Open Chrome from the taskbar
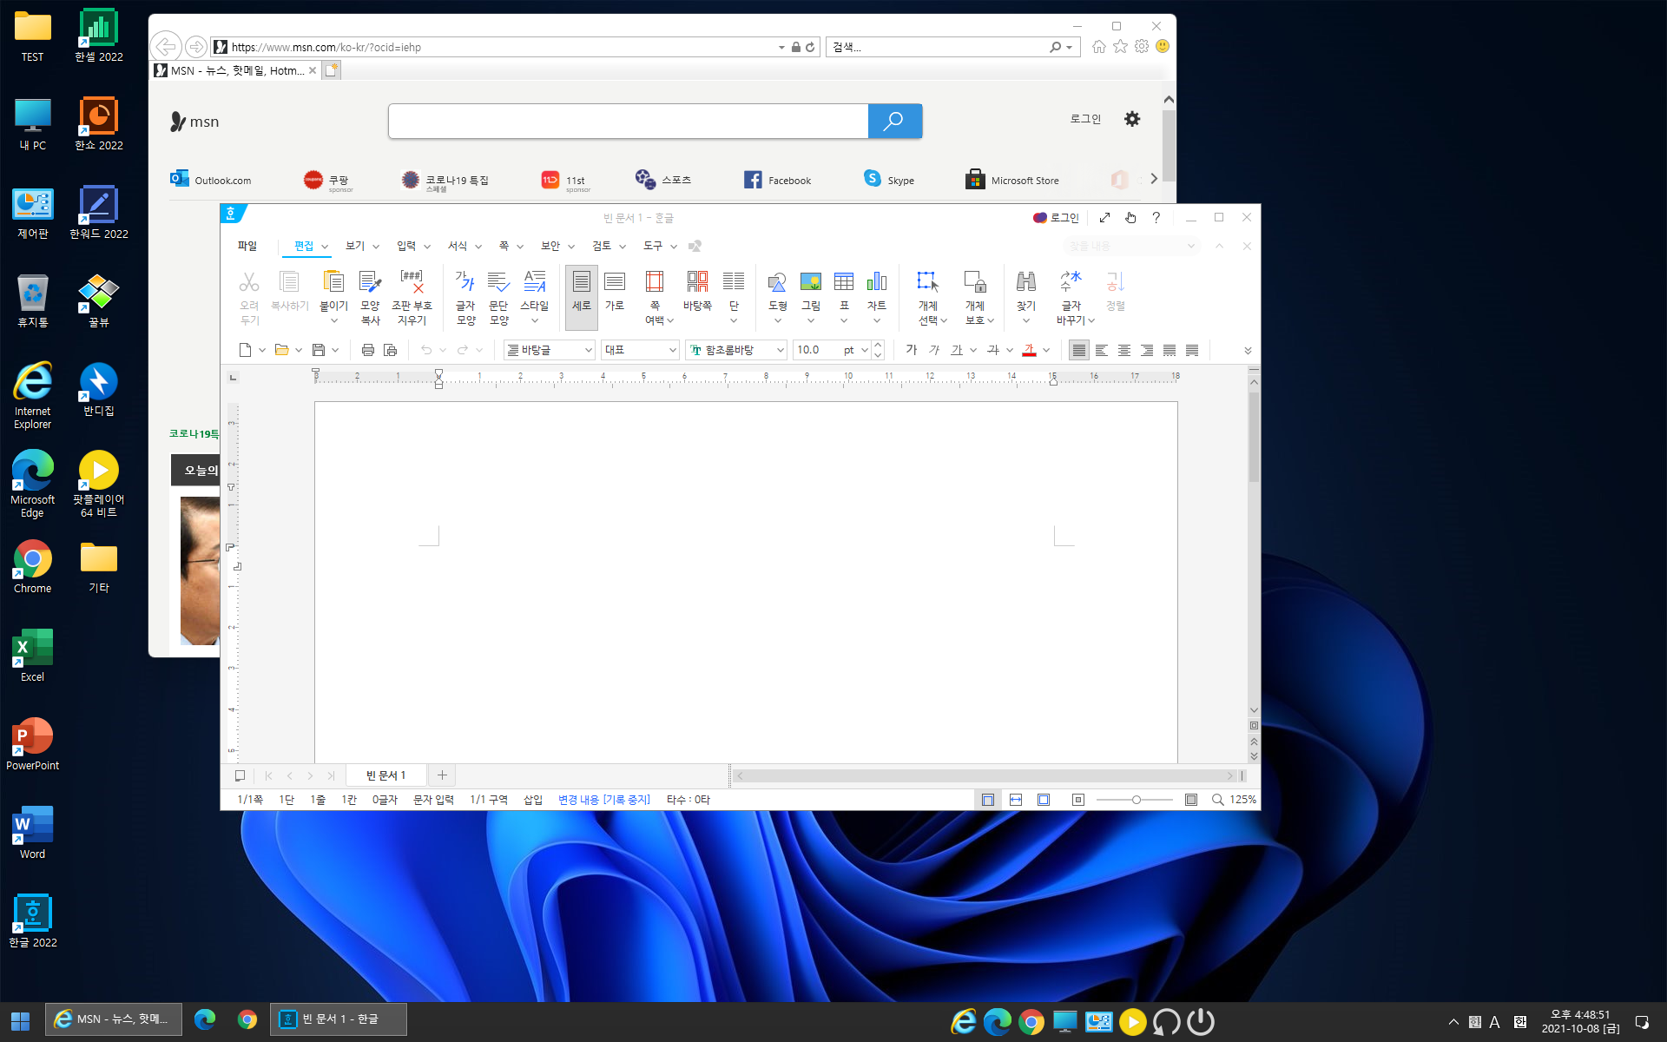Image resolution: width=1667 pixels, height=1042 pixels. (247, 1019)
